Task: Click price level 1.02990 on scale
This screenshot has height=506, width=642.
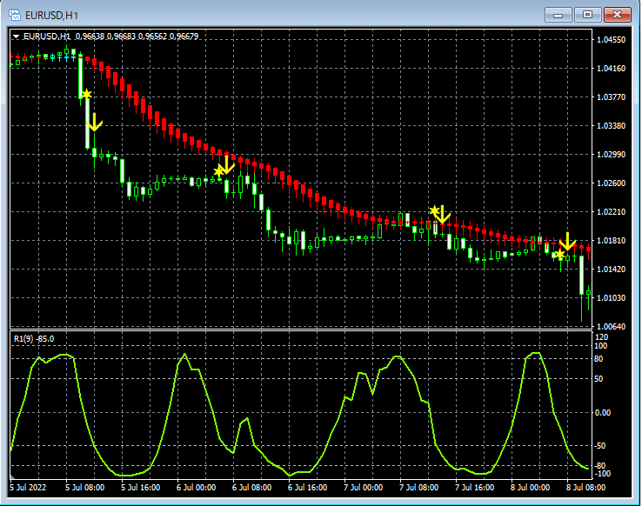Action: (x=612, y=154)
